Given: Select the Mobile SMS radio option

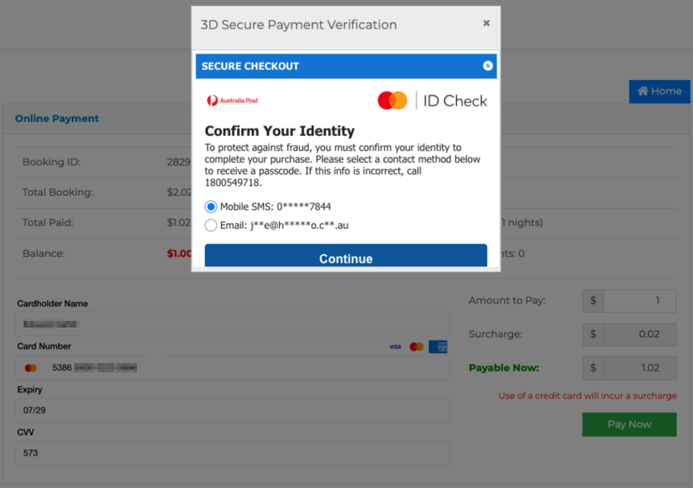Looking at the screenshot, I should 211,207.
